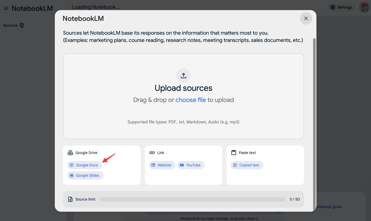Click the Source limit document icon
The width and height of the screenshot is (371, 221).
[70, 199]
